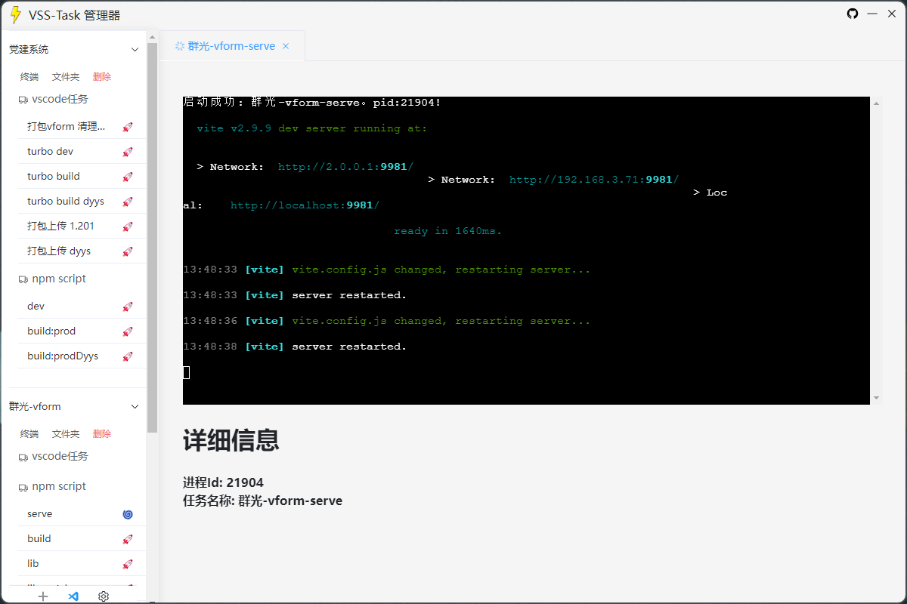Click vscode任务 group icon under 党建系统
The width and height of the screenshot is (907, 604).
(23, 100)
